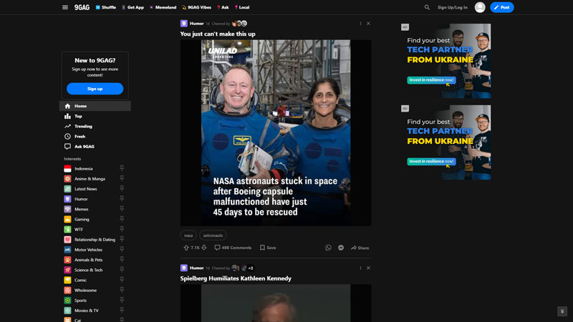Screen dimensions: 573x322
Task: Pin the Anime & Manga interest
Action: [122, 178]
